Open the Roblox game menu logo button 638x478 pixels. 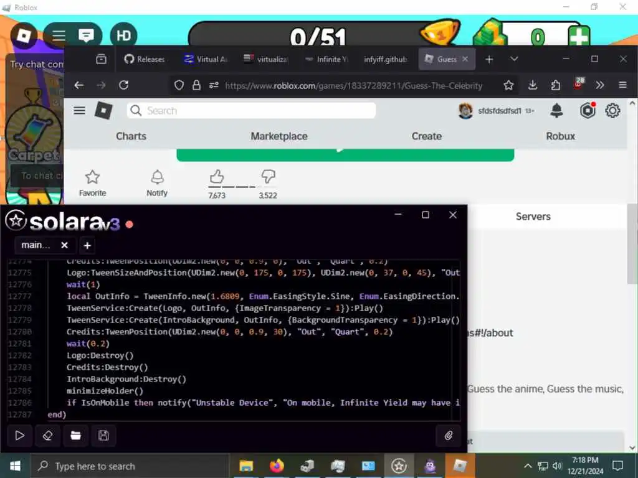coord(23,35)
